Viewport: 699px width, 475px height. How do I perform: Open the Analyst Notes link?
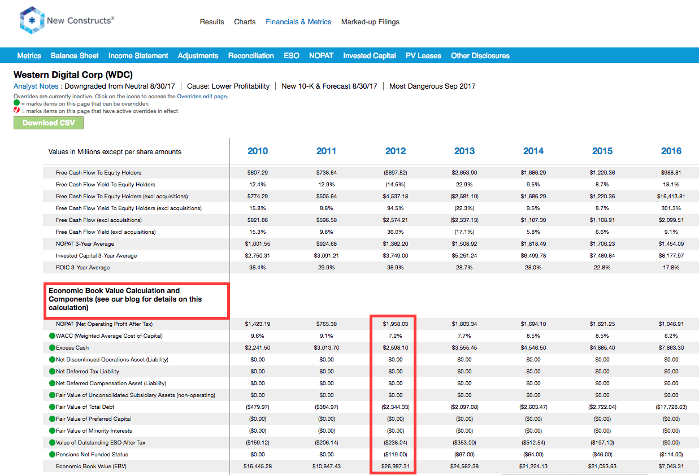click(x=36, y=86)
